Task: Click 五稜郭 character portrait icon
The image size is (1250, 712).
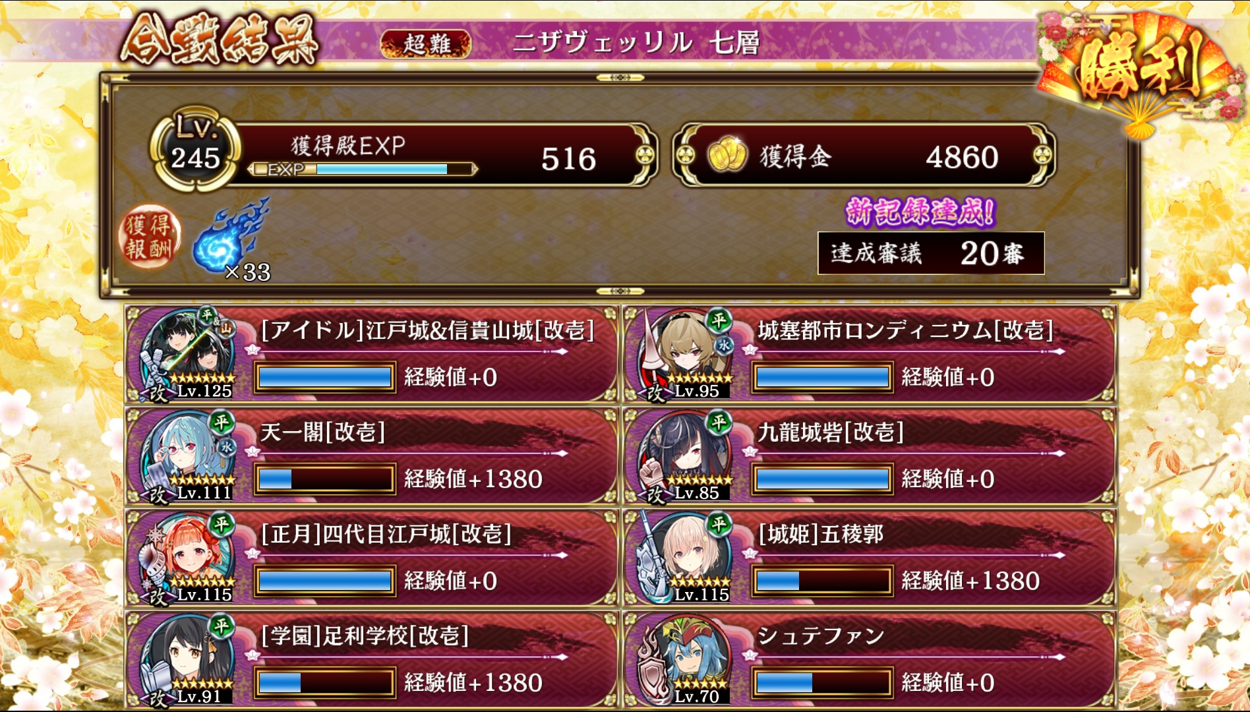Action: tap(686, 558)
